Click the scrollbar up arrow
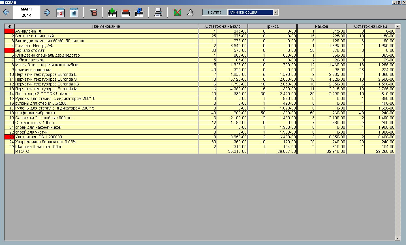Image resolution: width=406 pixels, height=245 pixels. tap(398, 26)
